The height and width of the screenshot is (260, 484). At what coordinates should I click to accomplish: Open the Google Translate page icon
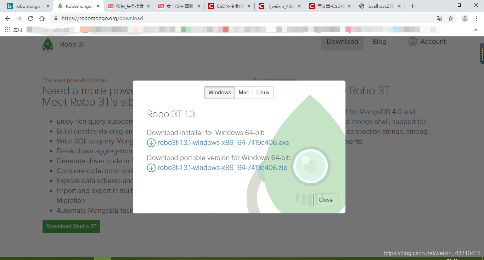pos(439,18)
